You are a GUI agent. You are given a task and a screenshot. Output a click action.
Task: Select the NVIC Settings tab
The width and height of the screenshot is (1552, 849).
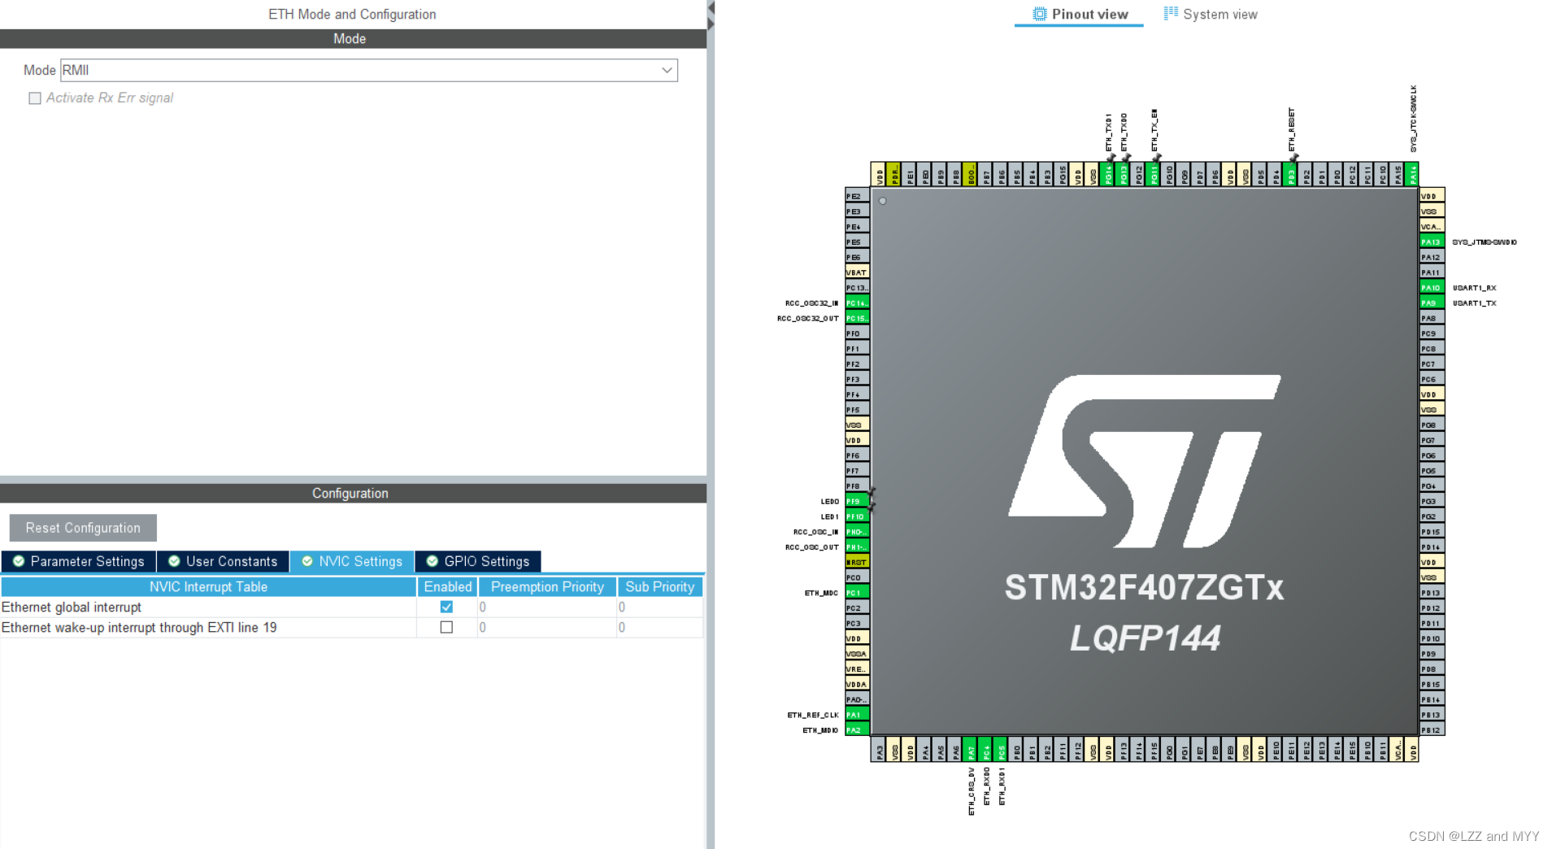352,561
